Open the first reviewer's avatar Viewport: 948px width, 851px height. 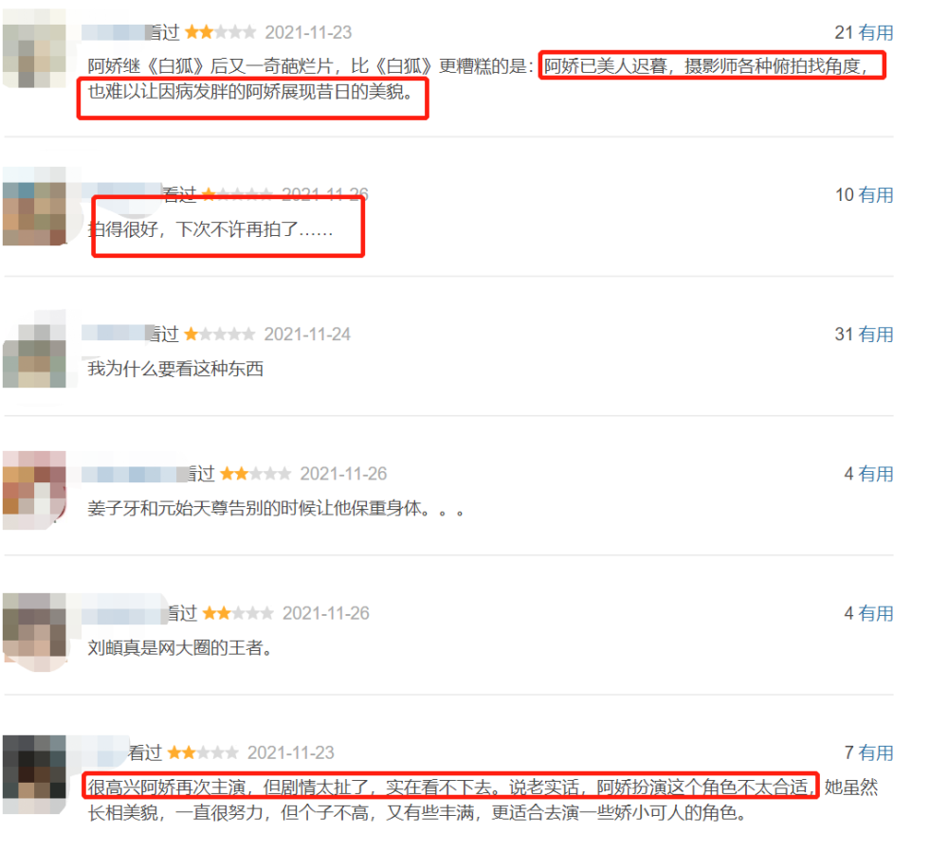pyautogui.click(x=34, y=48)
